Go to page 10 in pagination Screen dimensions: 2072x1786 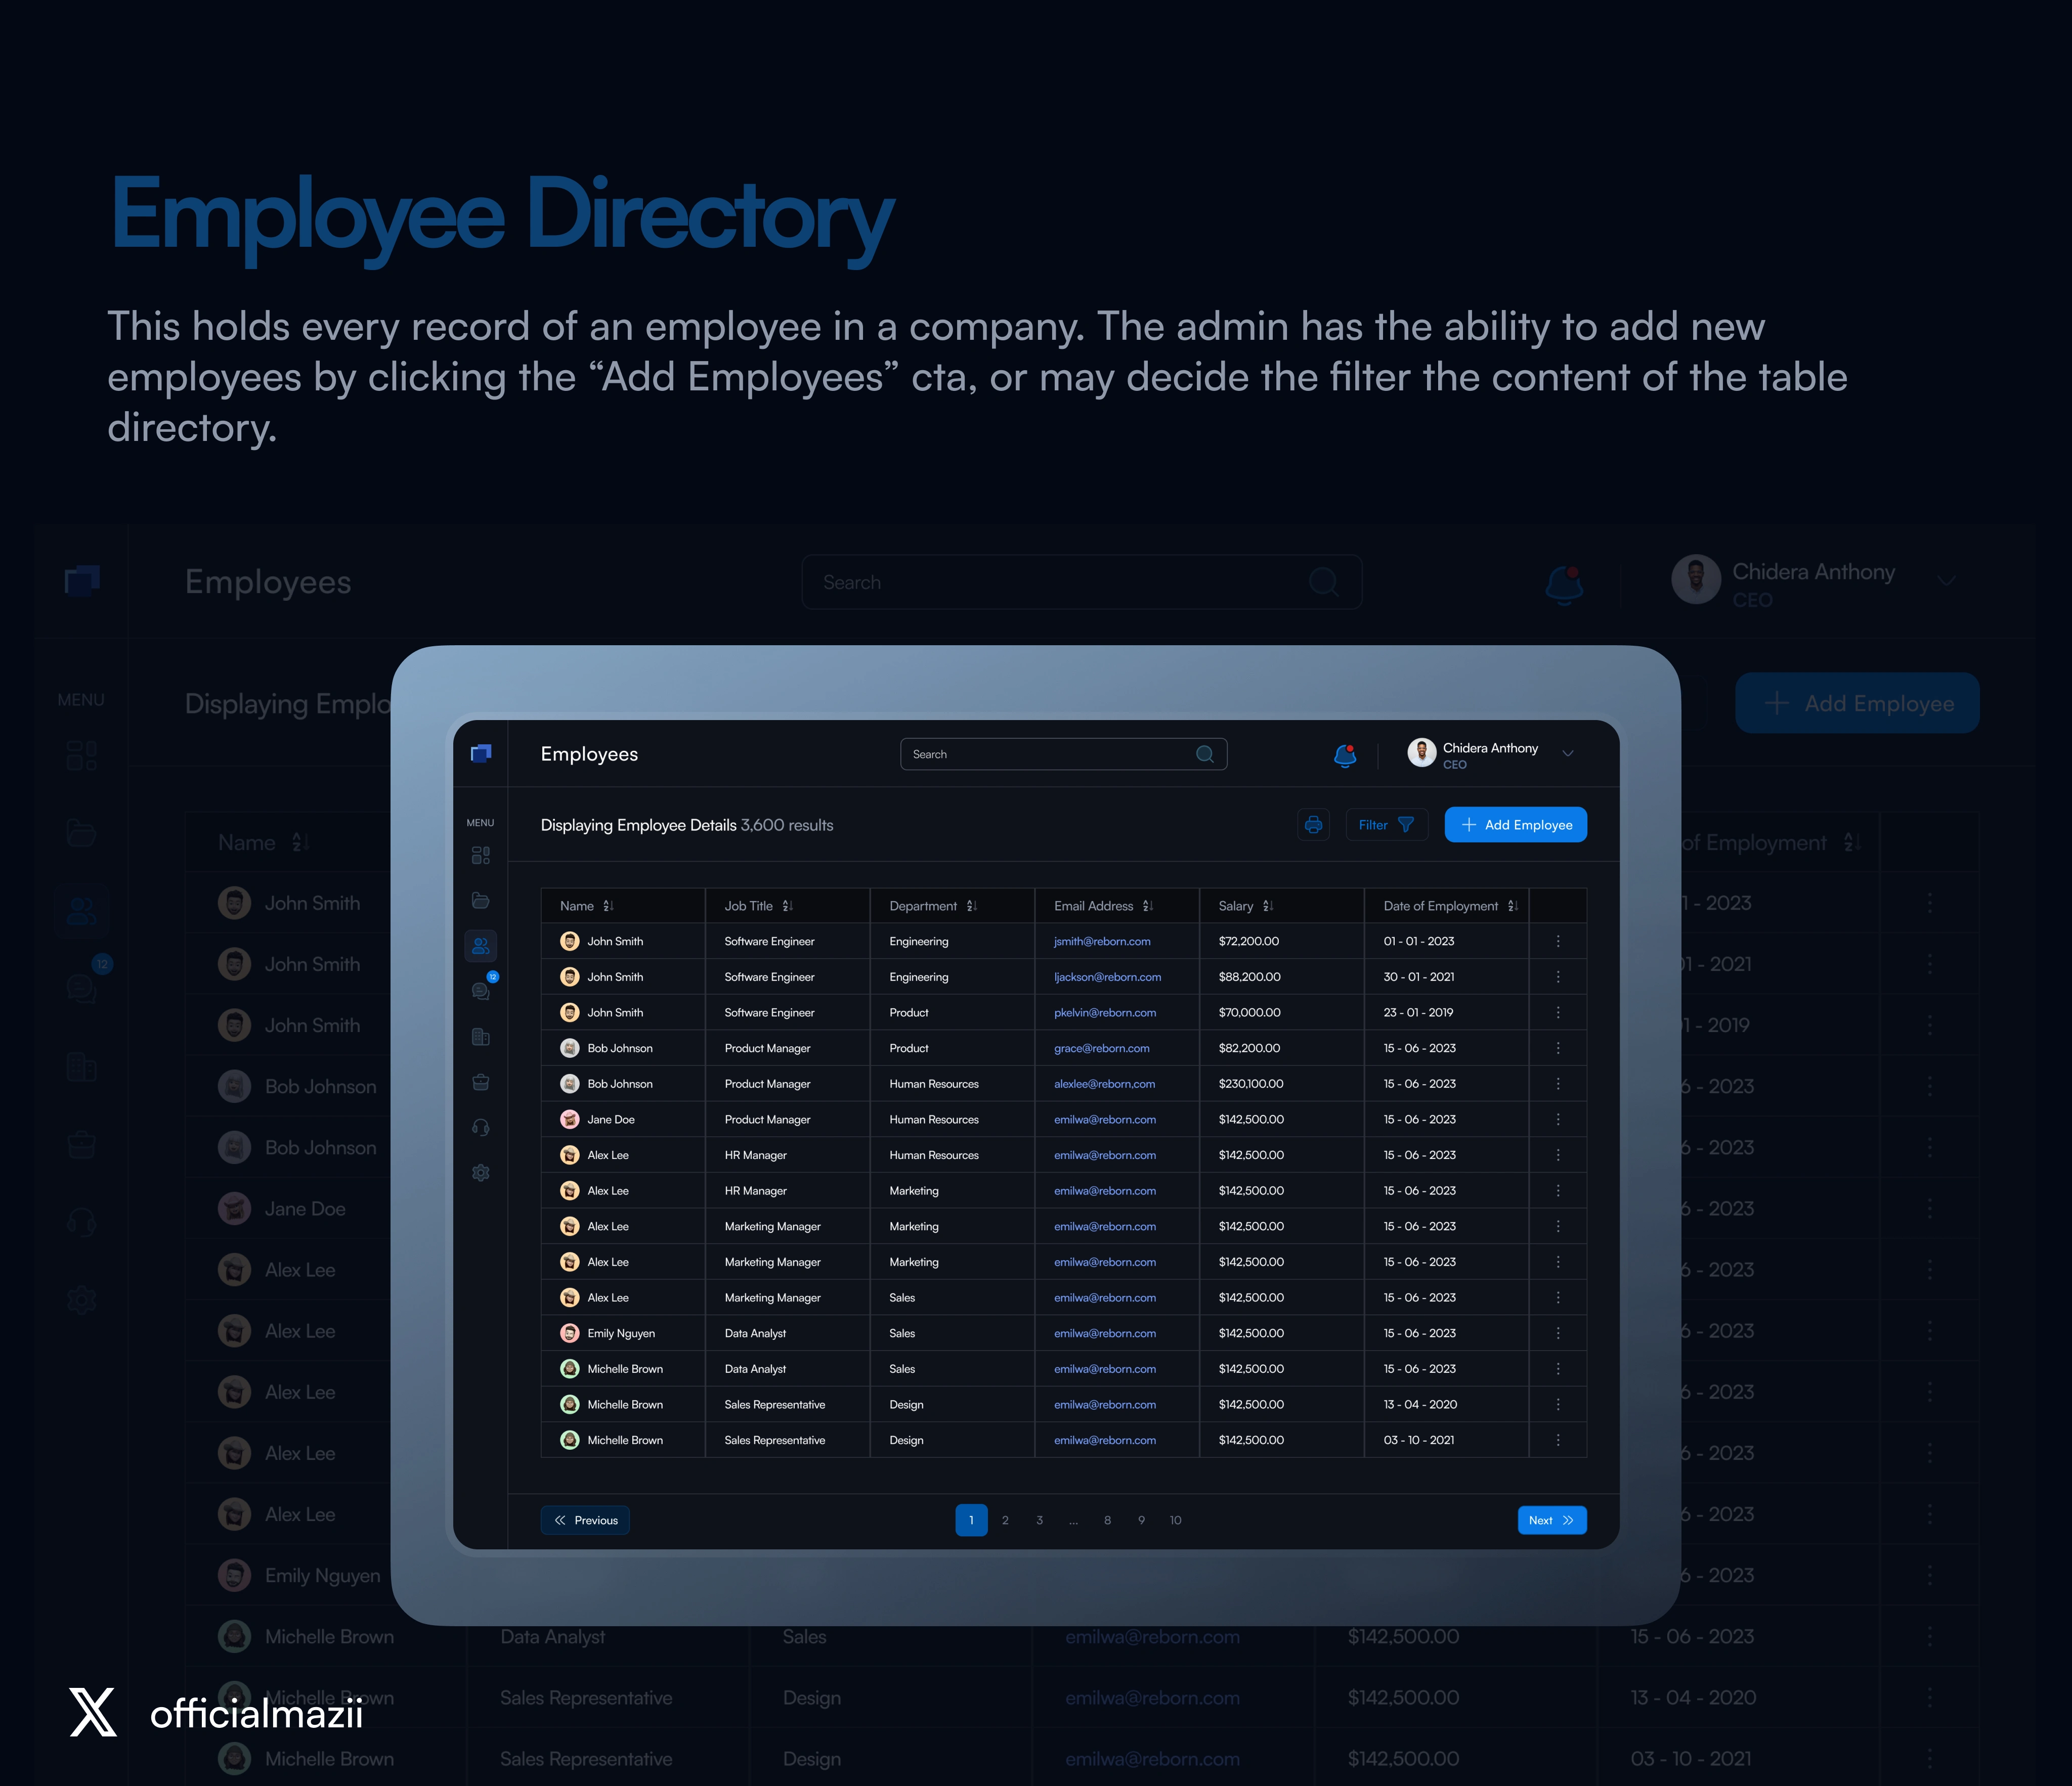[x=1175, y=1520]
